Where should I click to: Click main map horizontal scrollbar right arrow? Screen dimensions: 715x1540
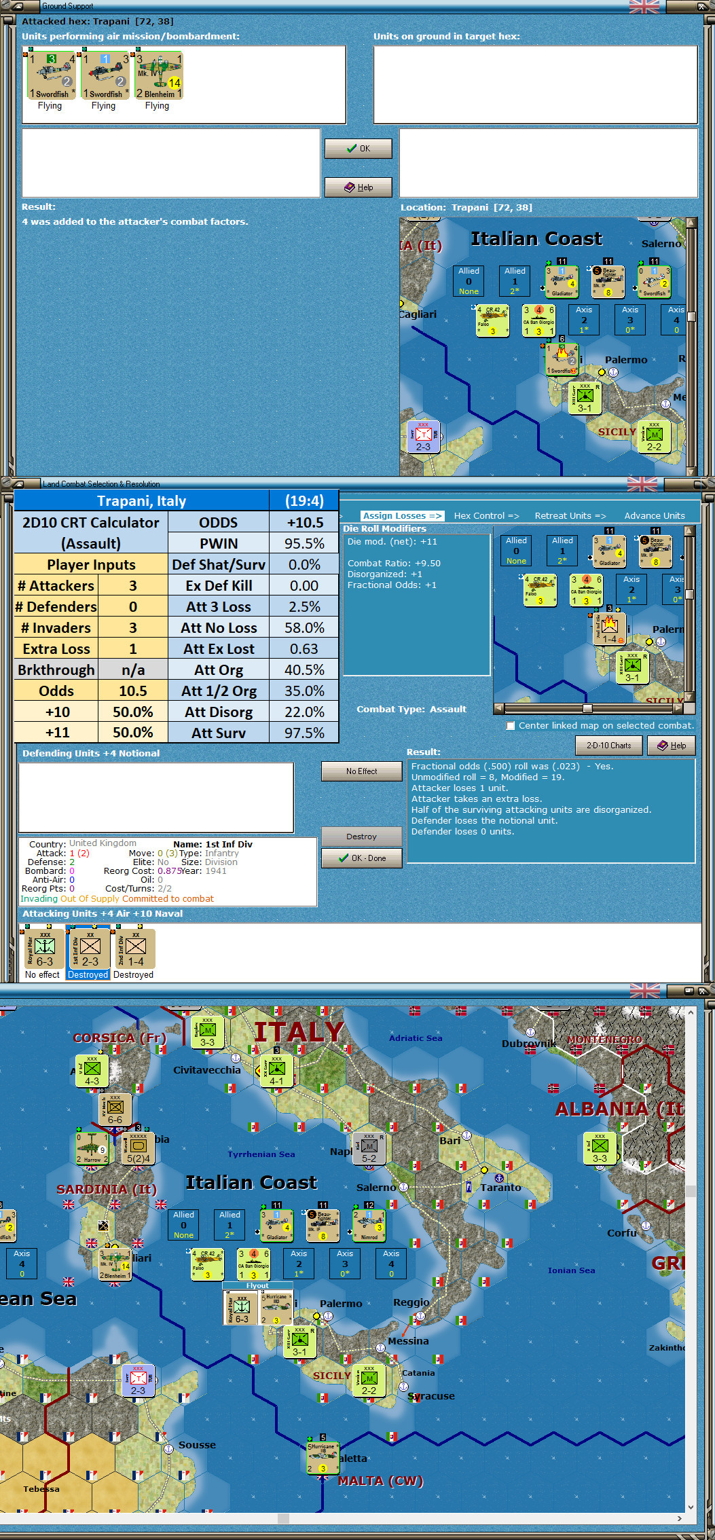(680, 1518)
